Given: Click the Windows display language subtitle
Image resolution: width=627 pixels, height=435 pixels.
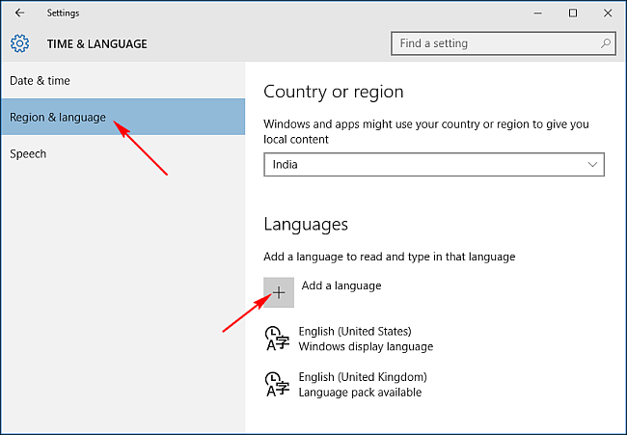Looking at the screenshot, I should pos(366,346).
